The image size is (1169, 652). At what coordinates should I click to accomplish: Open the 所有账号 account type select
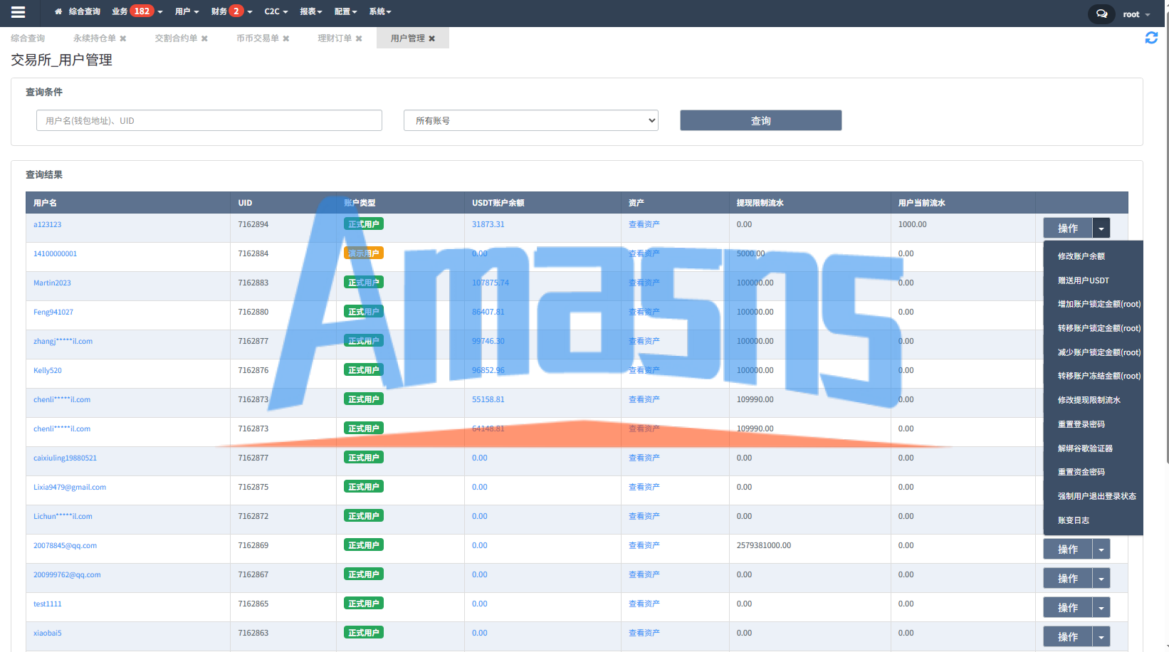coord(531,120)
